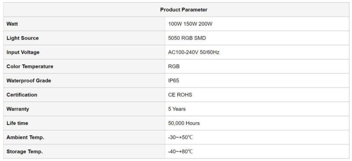352x161 pixels.
Task: Select the Waterproof Grade label
Action: pos(29,80)
